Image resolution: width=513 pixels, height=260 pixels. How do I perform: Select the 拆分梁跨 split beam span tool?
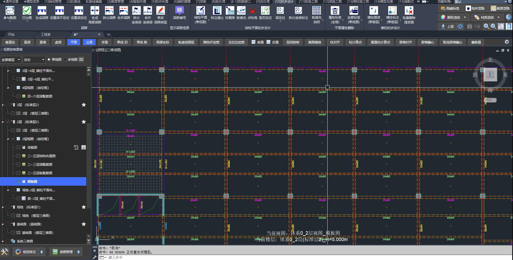pos(109,11)
